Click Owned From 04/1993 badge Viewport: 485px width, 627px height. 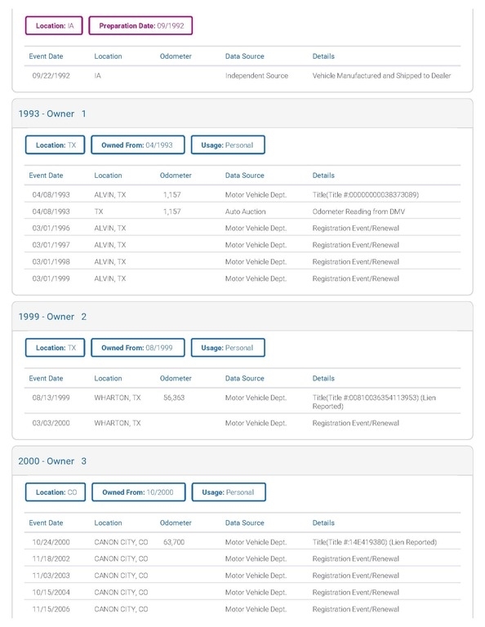click(137, 145)
